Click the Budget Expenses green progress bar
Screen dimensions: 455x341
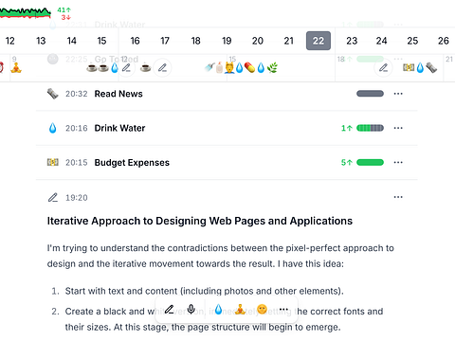(370, 162)
